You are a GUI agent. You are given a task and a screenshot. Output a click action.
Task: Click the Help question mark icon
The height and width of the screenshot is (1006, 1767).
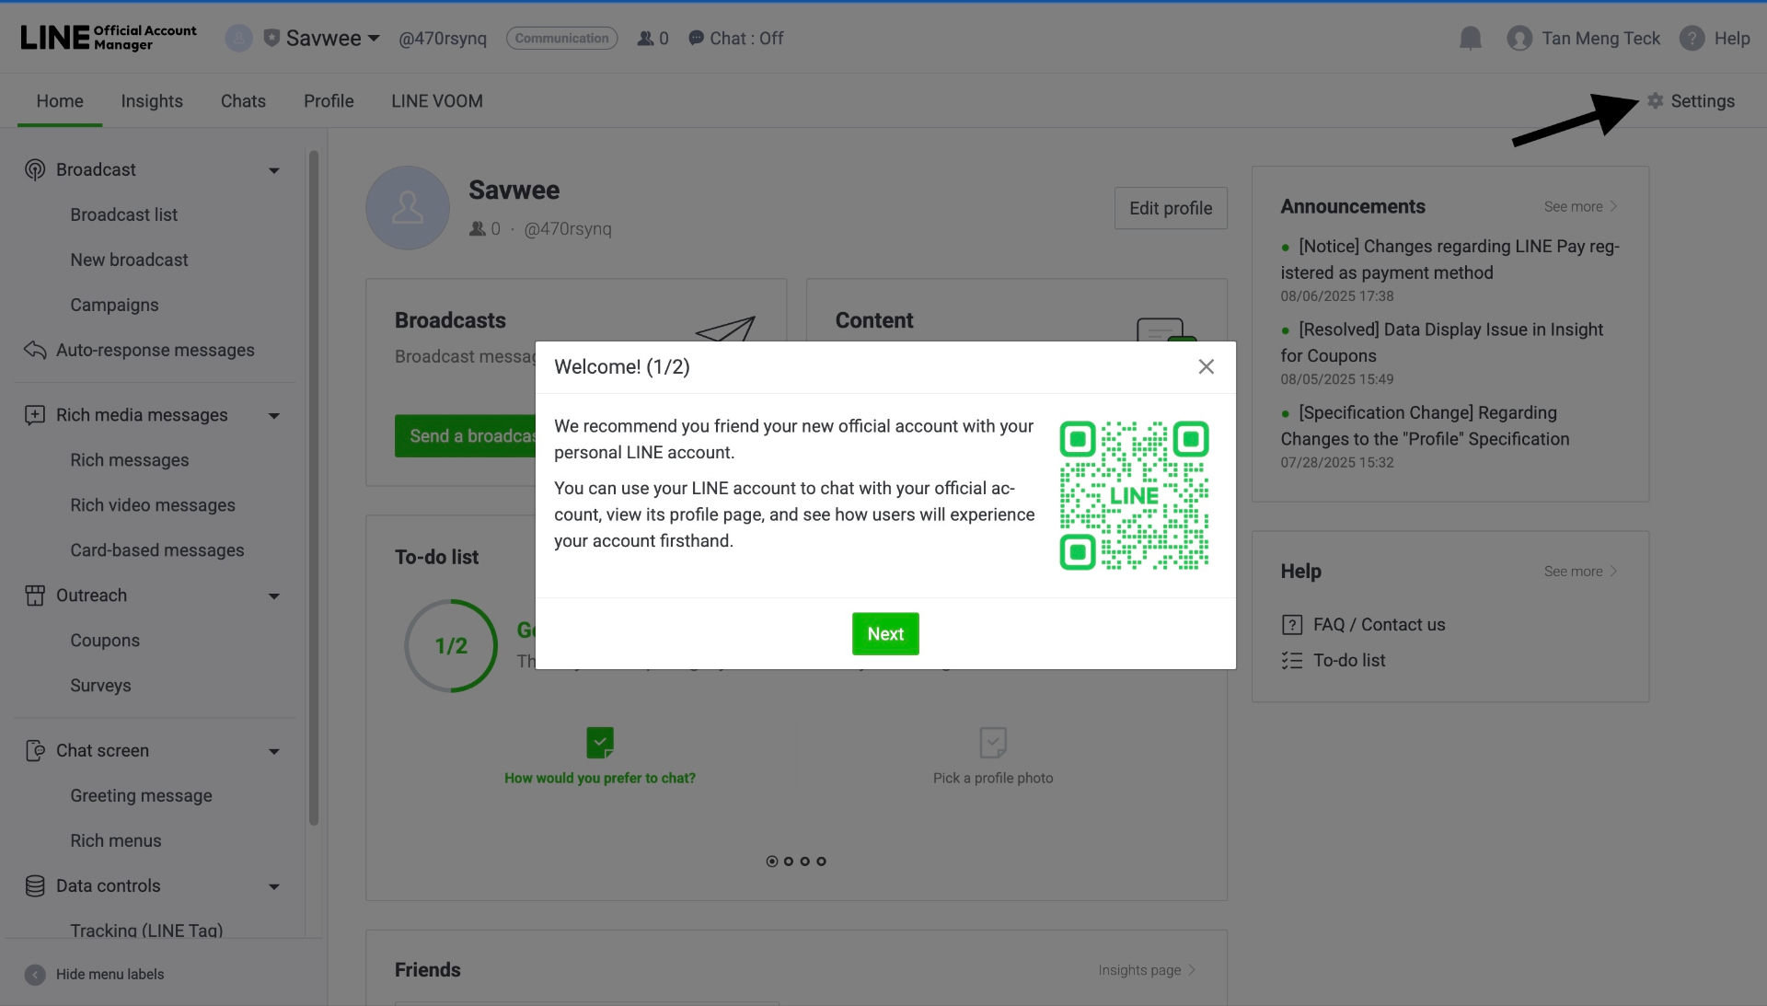click(x=1692, y=38)
